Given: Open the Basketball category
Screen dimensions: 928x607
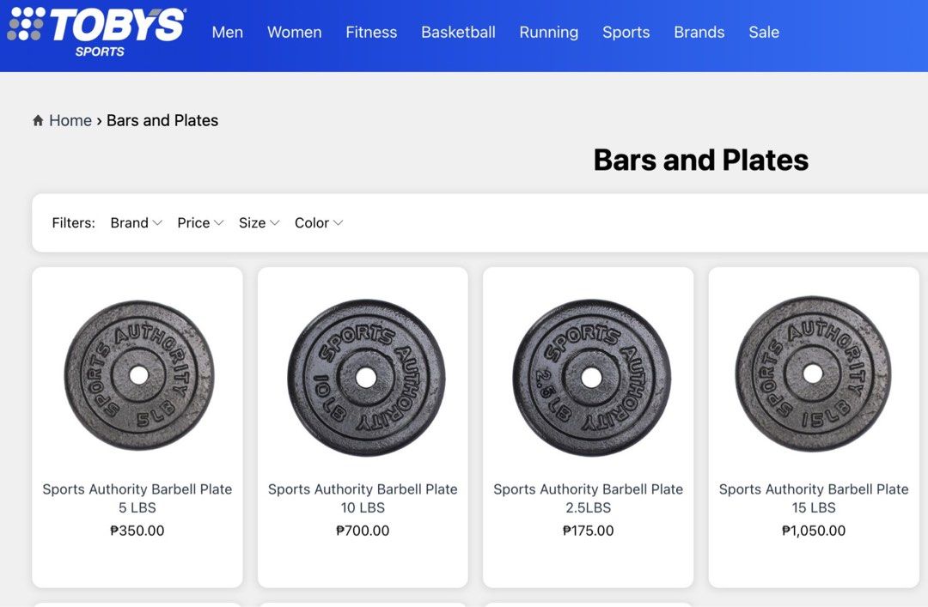Looking at the screenshot, I should click(x=458, y=32).
